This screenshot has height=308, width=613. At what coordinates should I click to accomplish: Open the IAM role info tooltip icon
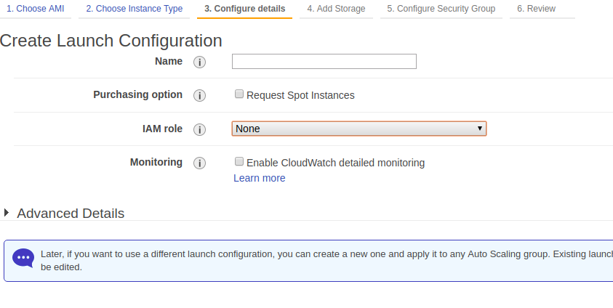(x=199, y=129)
